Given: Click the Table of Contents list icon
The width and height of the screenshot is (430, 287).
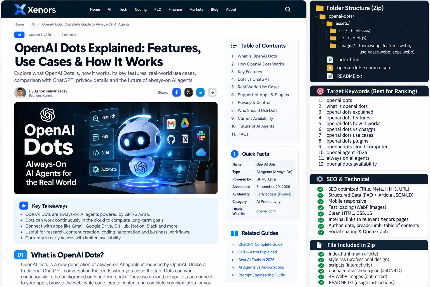Looking at the screenshot, I should tap(234, 46).
